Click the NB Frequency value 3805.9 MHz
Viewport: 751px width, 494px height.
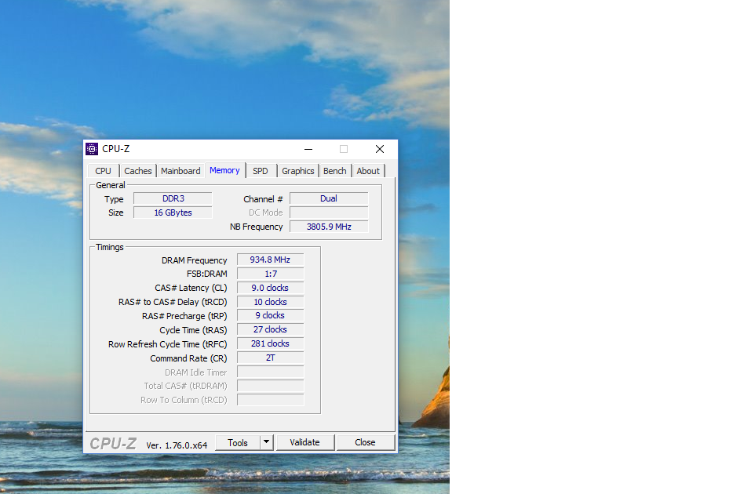(x=329, y=227)
